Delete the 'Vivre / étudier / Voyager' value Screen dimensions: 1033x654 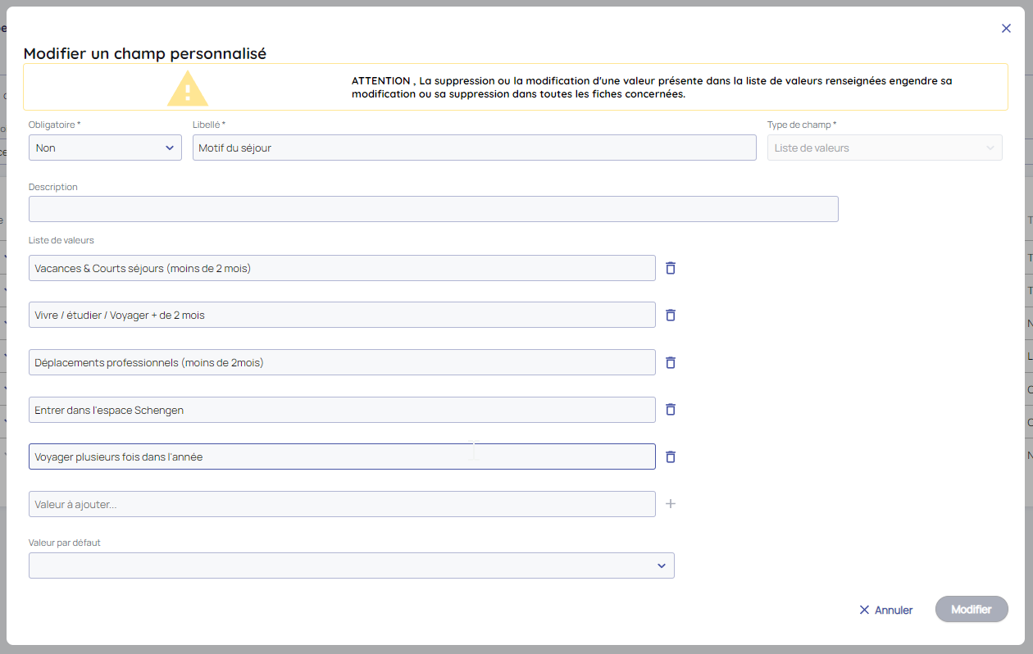click(x=670, y=316)
